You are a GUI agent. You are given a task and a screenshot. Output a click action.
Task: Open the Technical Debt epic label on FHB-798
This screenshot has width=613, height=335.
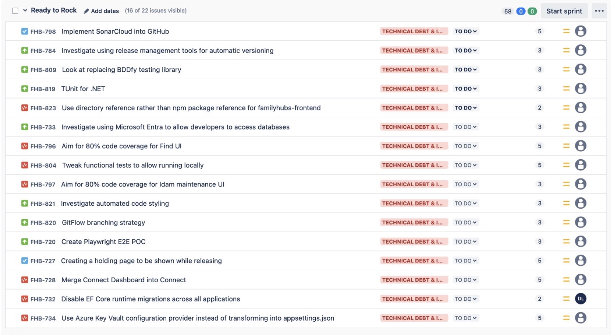point(414,31)
